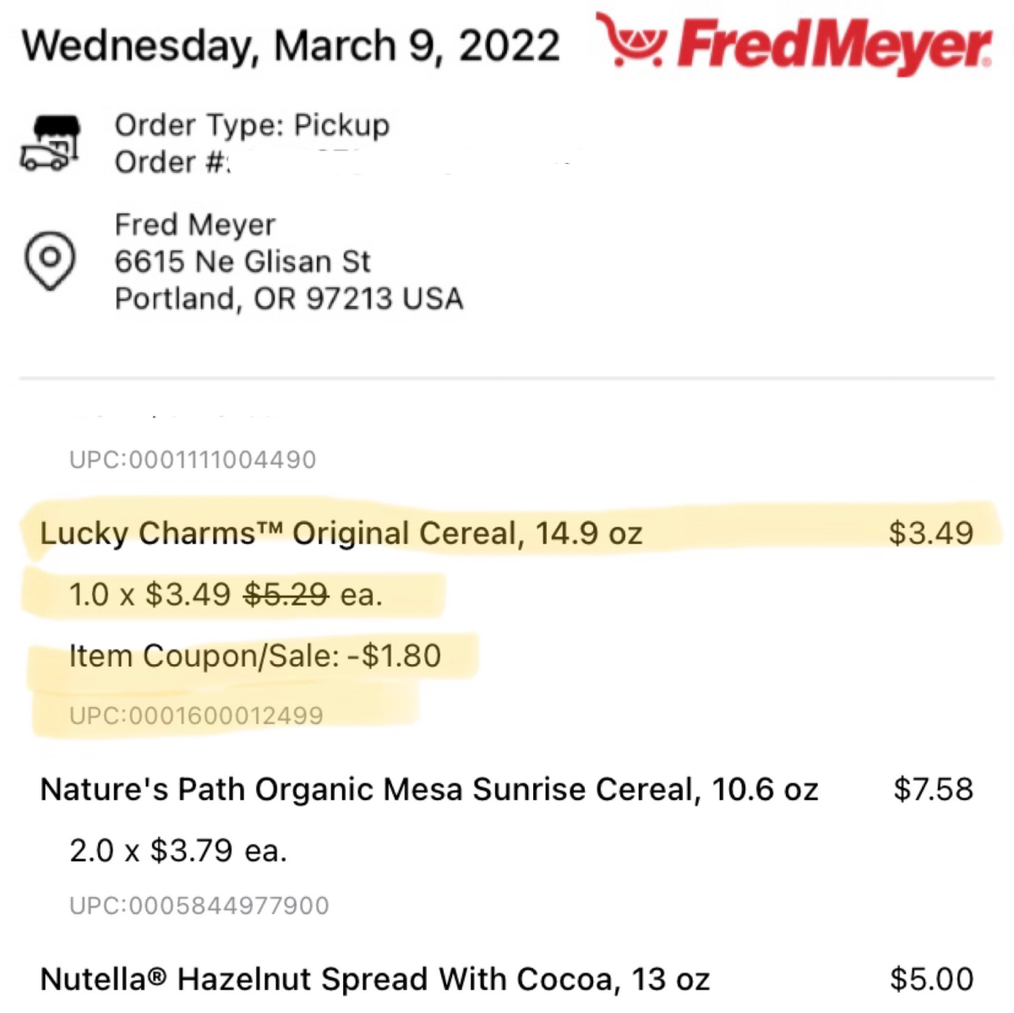
Task: Click the Order Type: Pickup text
Action: pyautogui.click(x=252, y=125)
